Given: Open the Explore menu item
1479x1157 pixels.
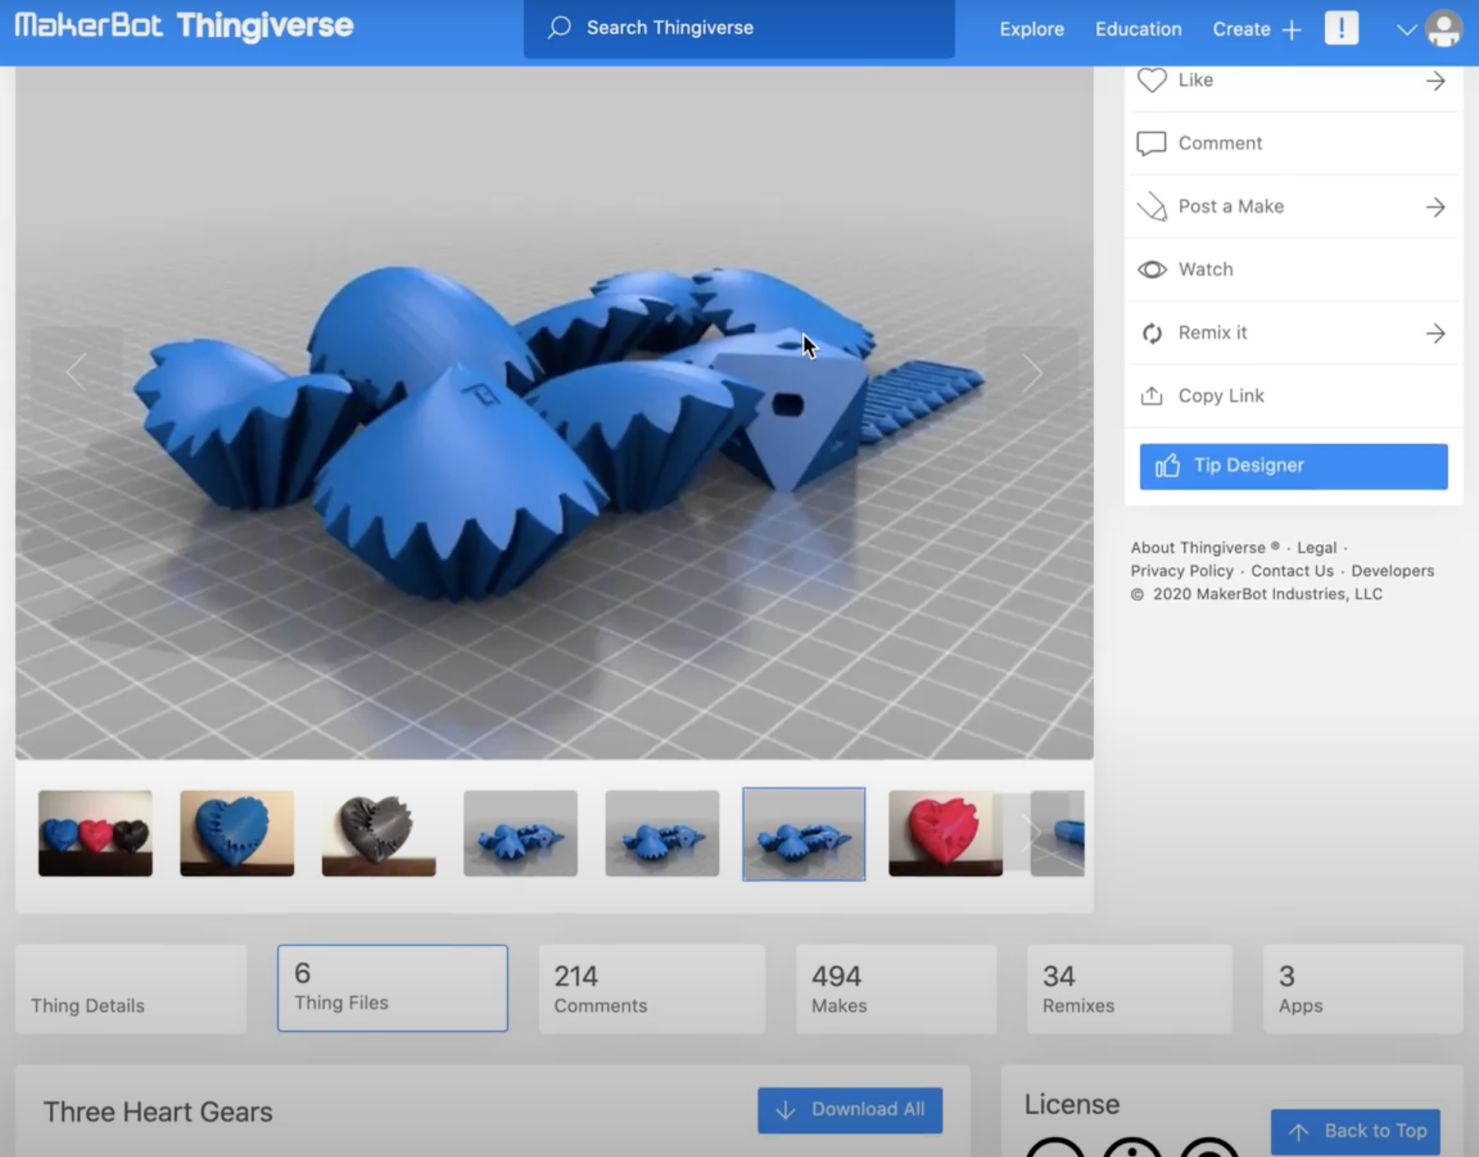Looking at the screenshot, I should [1031, 29].
